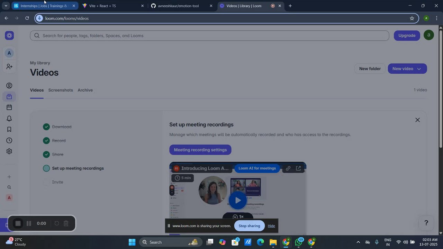Viewport: 443px width, 249px height.
Task: Open the Loom home logo in the sidebar
Action: (x=9, y=35)
